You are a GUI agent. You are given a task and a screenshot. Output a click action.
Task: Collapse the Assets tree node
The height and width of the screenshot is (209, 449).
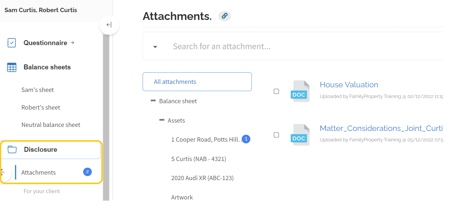click(162, 120)
